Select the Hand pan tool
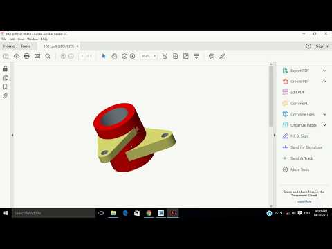Viewport: 332px width, 249px height. pyautogui.click(x=114, y=56)
